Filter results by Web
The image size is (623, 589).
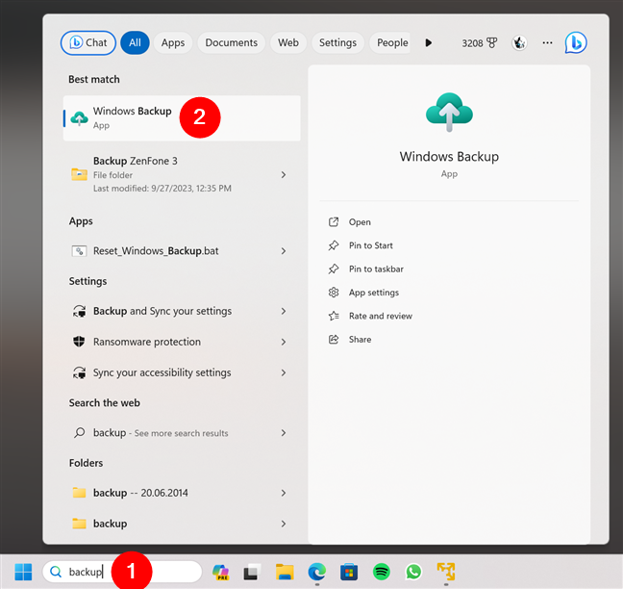click(288, 42)
